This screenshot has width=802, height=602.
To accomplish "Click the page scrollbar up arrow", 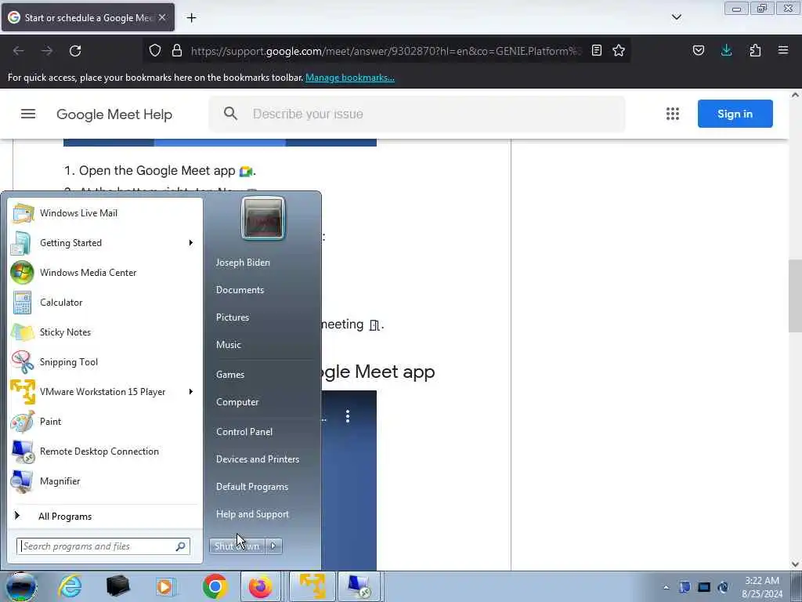I will click(795, 95).
